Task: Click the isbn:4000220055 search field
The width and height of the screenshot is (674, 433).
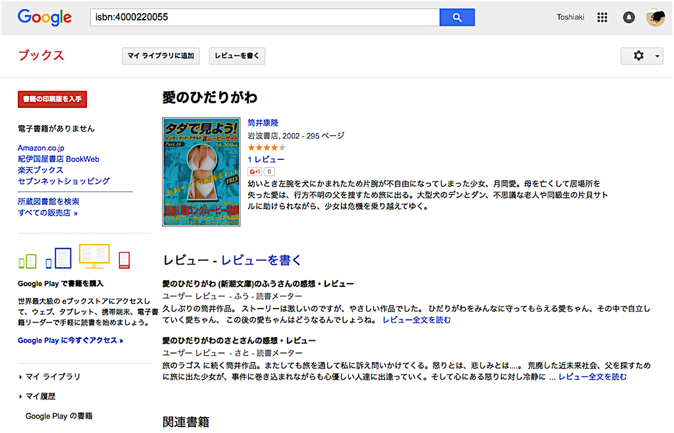Action: 265,17
